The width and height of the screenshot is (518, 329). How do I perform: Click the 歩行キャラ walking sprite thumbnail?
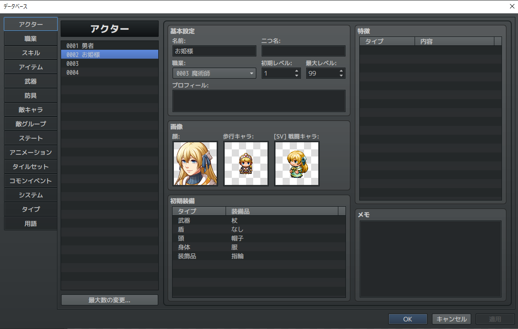pyautogui.click(x=246, y=163)
